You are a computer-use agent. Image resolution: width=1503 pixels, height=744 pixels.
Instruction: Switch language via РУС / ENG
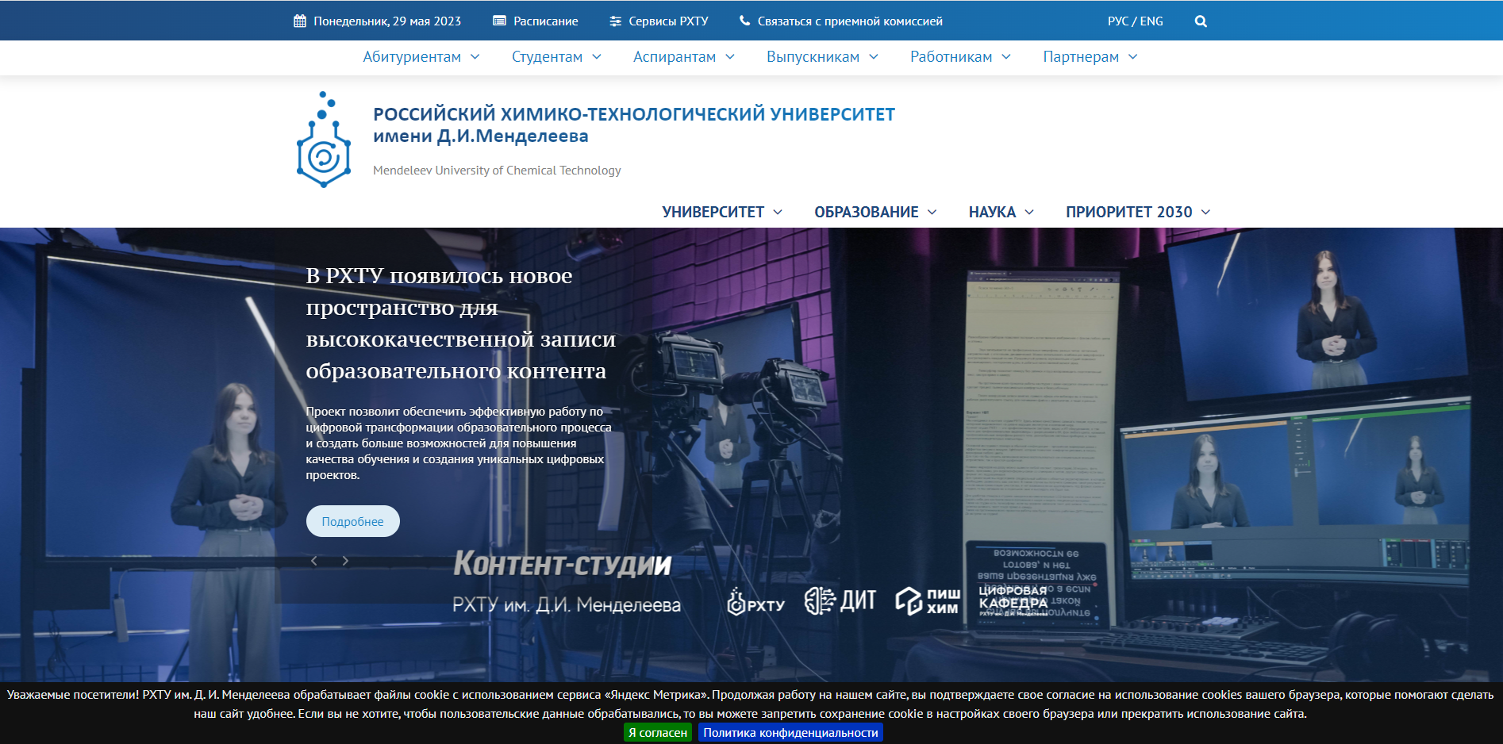tap(1135, 21)
